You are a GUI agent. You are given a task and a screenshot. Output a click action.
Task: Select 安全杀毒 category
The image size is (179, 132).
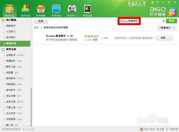[x=14, y=96]
